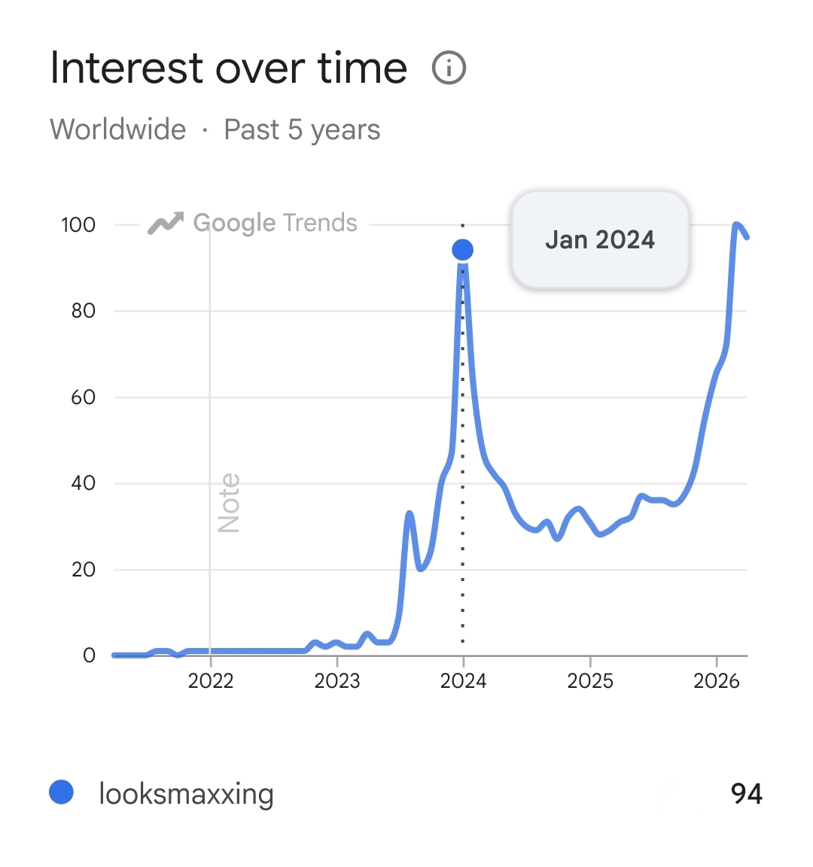
Task: Click the Interest over time heading
Action: point(229,68)
